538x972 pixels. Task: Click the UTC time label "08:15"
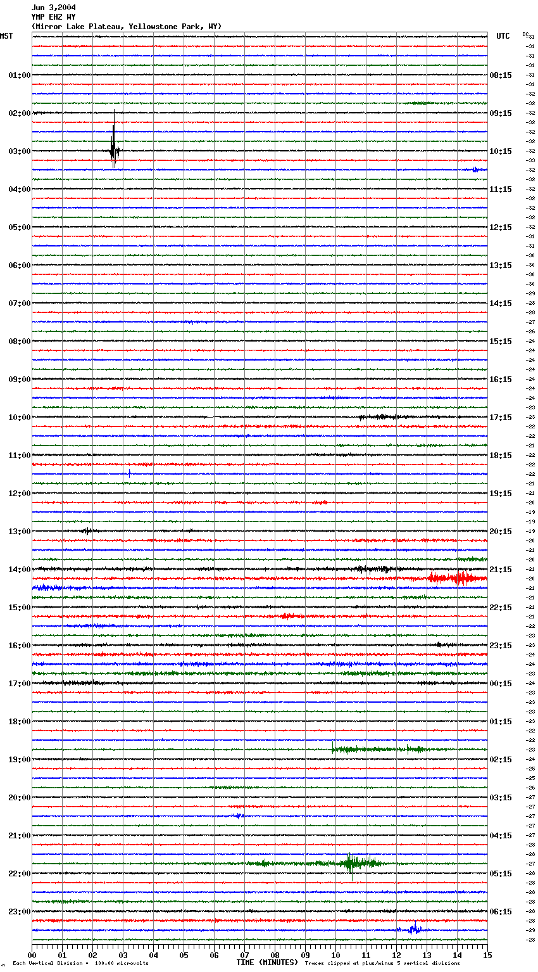tap(501, 75)
